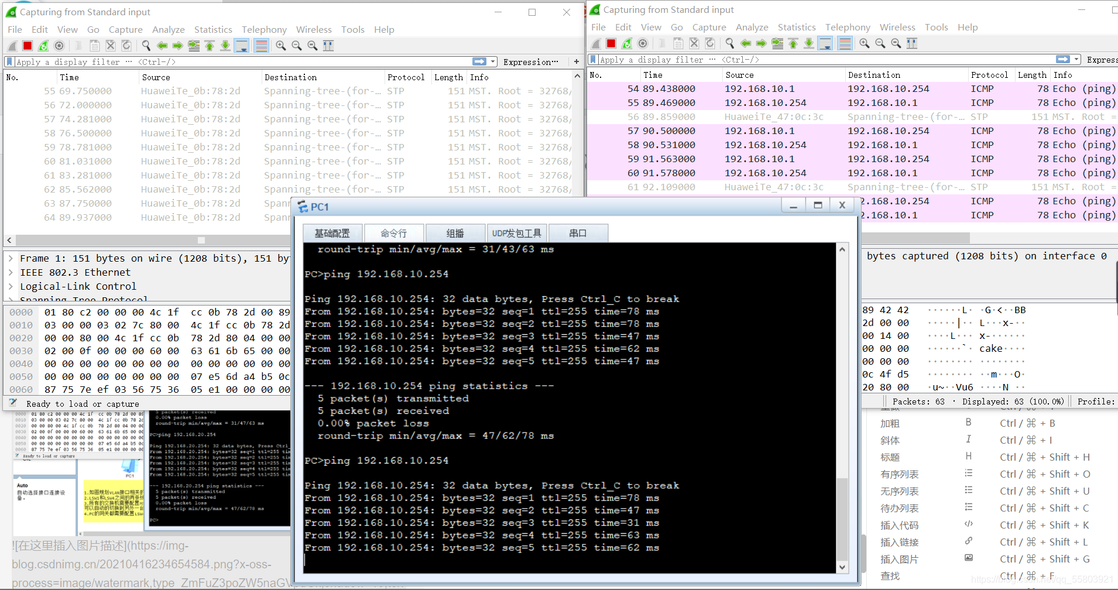Viewport: 1118px width, 590px height.
Task: Toggle packet colorization in left Wireshark
Action: click(x=262, y=46)
